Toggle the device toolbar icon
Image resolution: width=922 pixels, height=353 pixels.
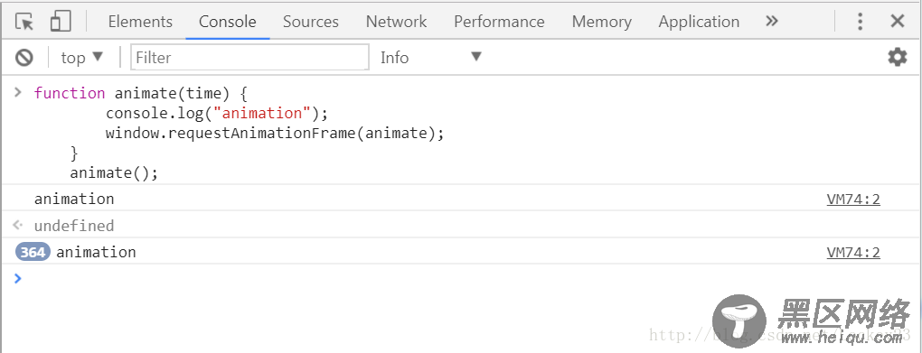click(x=61, y=22)
